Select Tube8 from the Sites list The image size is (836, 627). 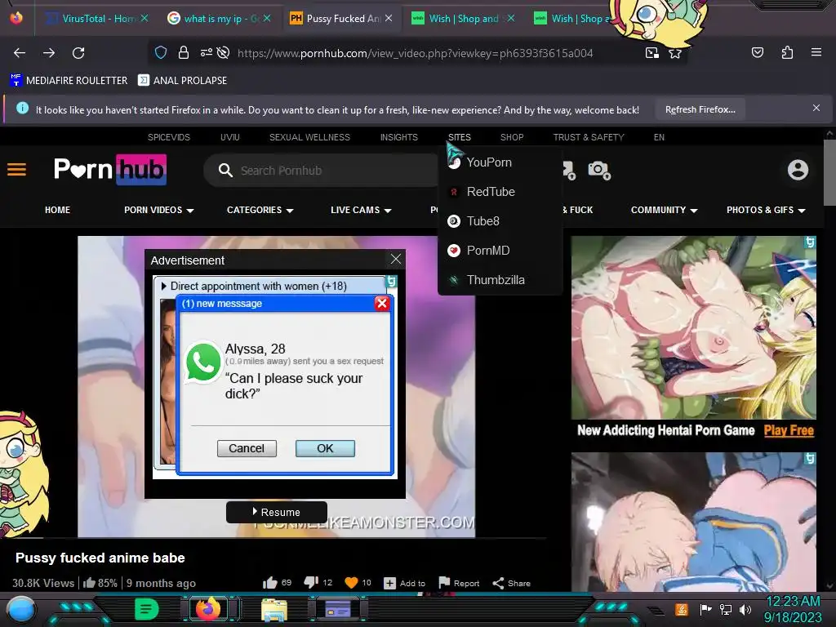pyautogui.click(x=482, y=220)
